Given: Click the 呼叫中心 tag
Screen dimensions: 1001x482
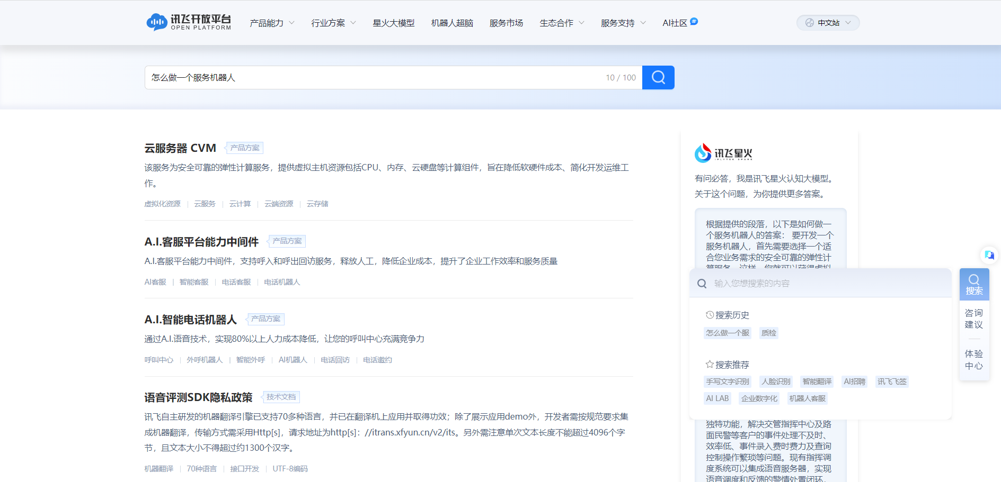Looking at the screenshot, I should (x=159, y=360).
